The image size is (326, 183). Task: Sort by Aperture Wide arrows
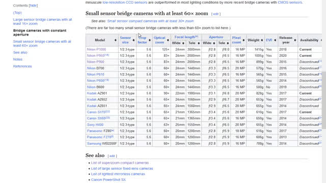click(x=214, y=43)
